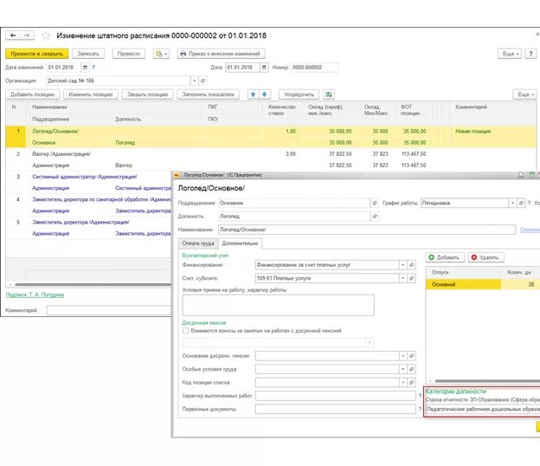Open the create-based-on document icon dropdown
540x466 pixels.
pyautogui.click(x=161, y=54)
